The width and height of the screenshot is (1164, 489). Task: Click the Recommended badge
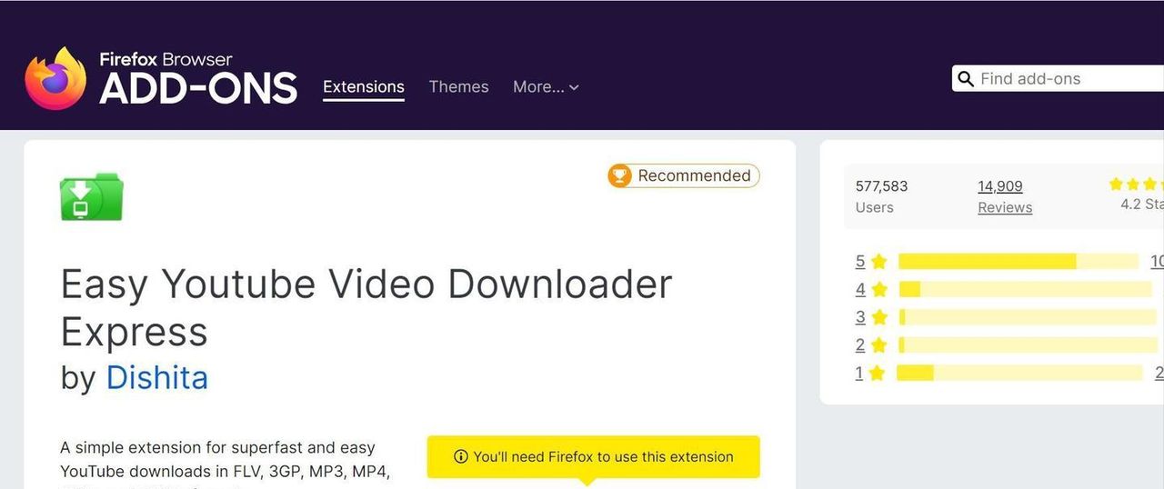click(x=684, y=175)
